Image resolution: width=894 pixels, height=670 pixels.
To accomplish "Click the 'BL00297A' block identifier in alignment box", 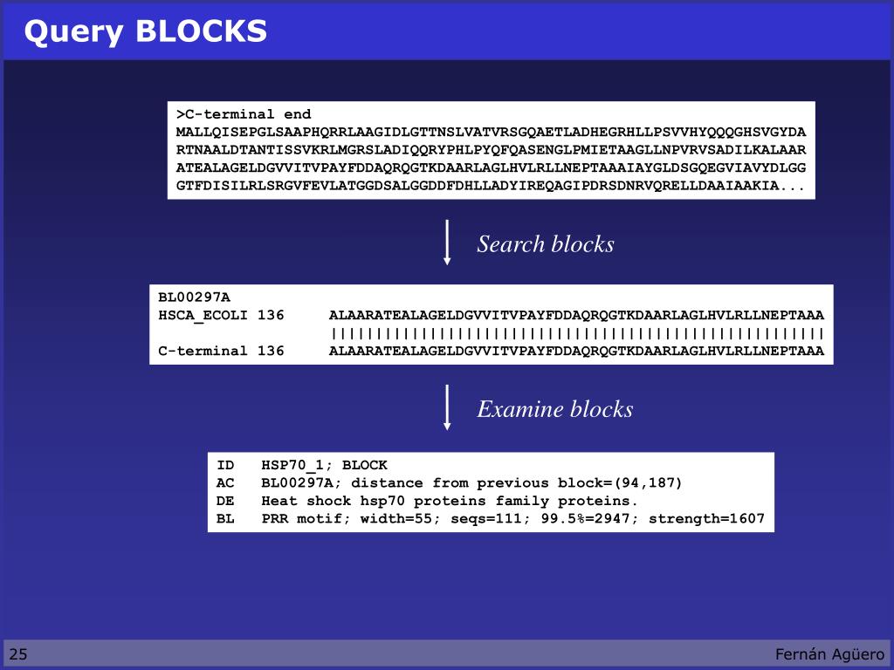I will coord(195,297).
